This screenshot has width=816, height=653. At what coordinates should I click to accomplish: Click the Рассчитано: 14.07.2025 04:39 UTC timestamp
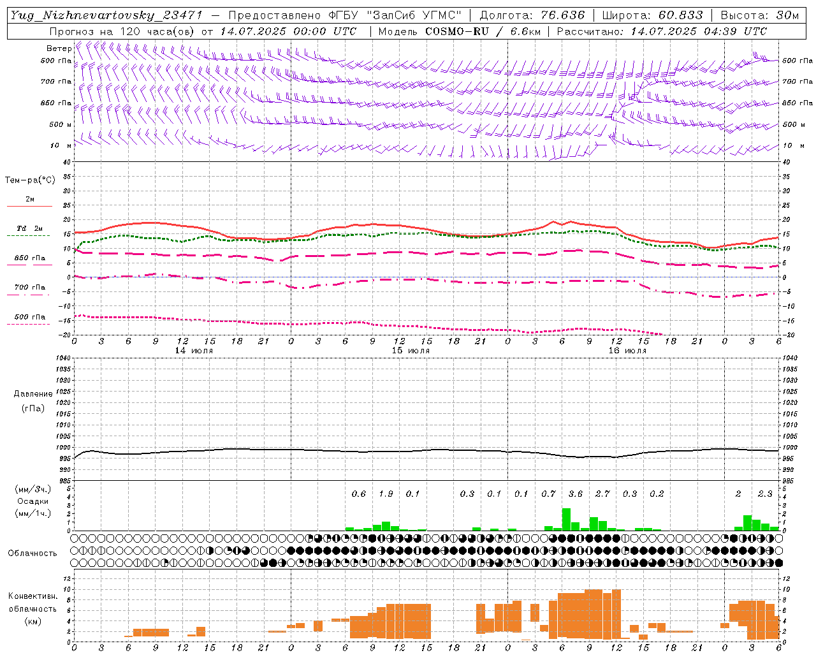click(662, 31)
